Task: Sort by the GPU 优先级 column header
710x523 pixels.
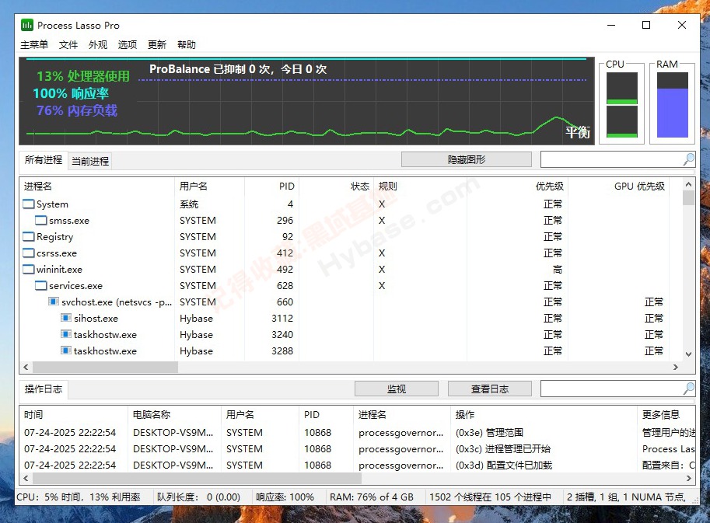Action: [618, 186]
